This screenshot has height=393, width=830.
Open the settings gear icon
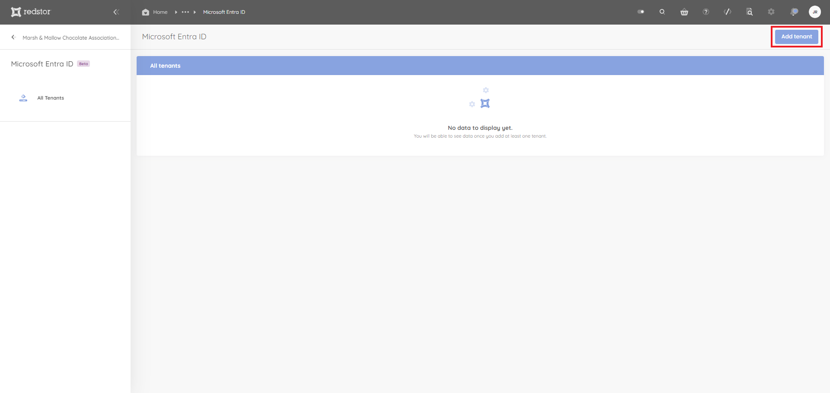[x=771, y=12]
